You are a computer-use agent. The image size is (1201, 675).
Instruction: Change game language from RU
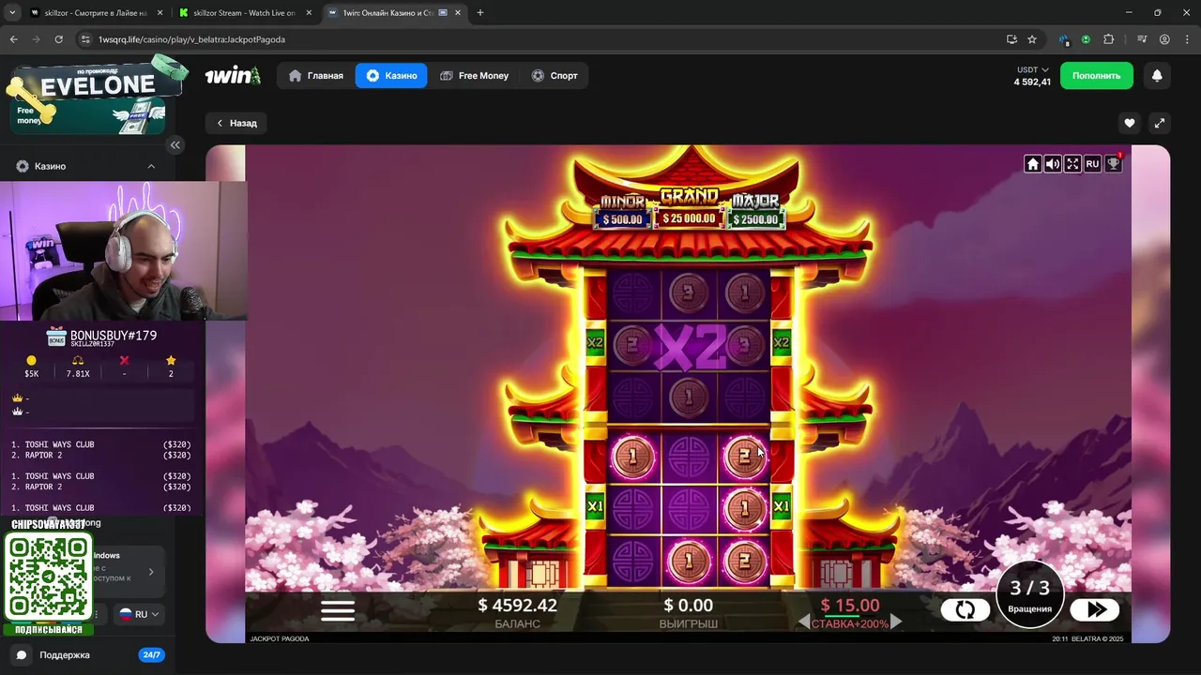1092,164
